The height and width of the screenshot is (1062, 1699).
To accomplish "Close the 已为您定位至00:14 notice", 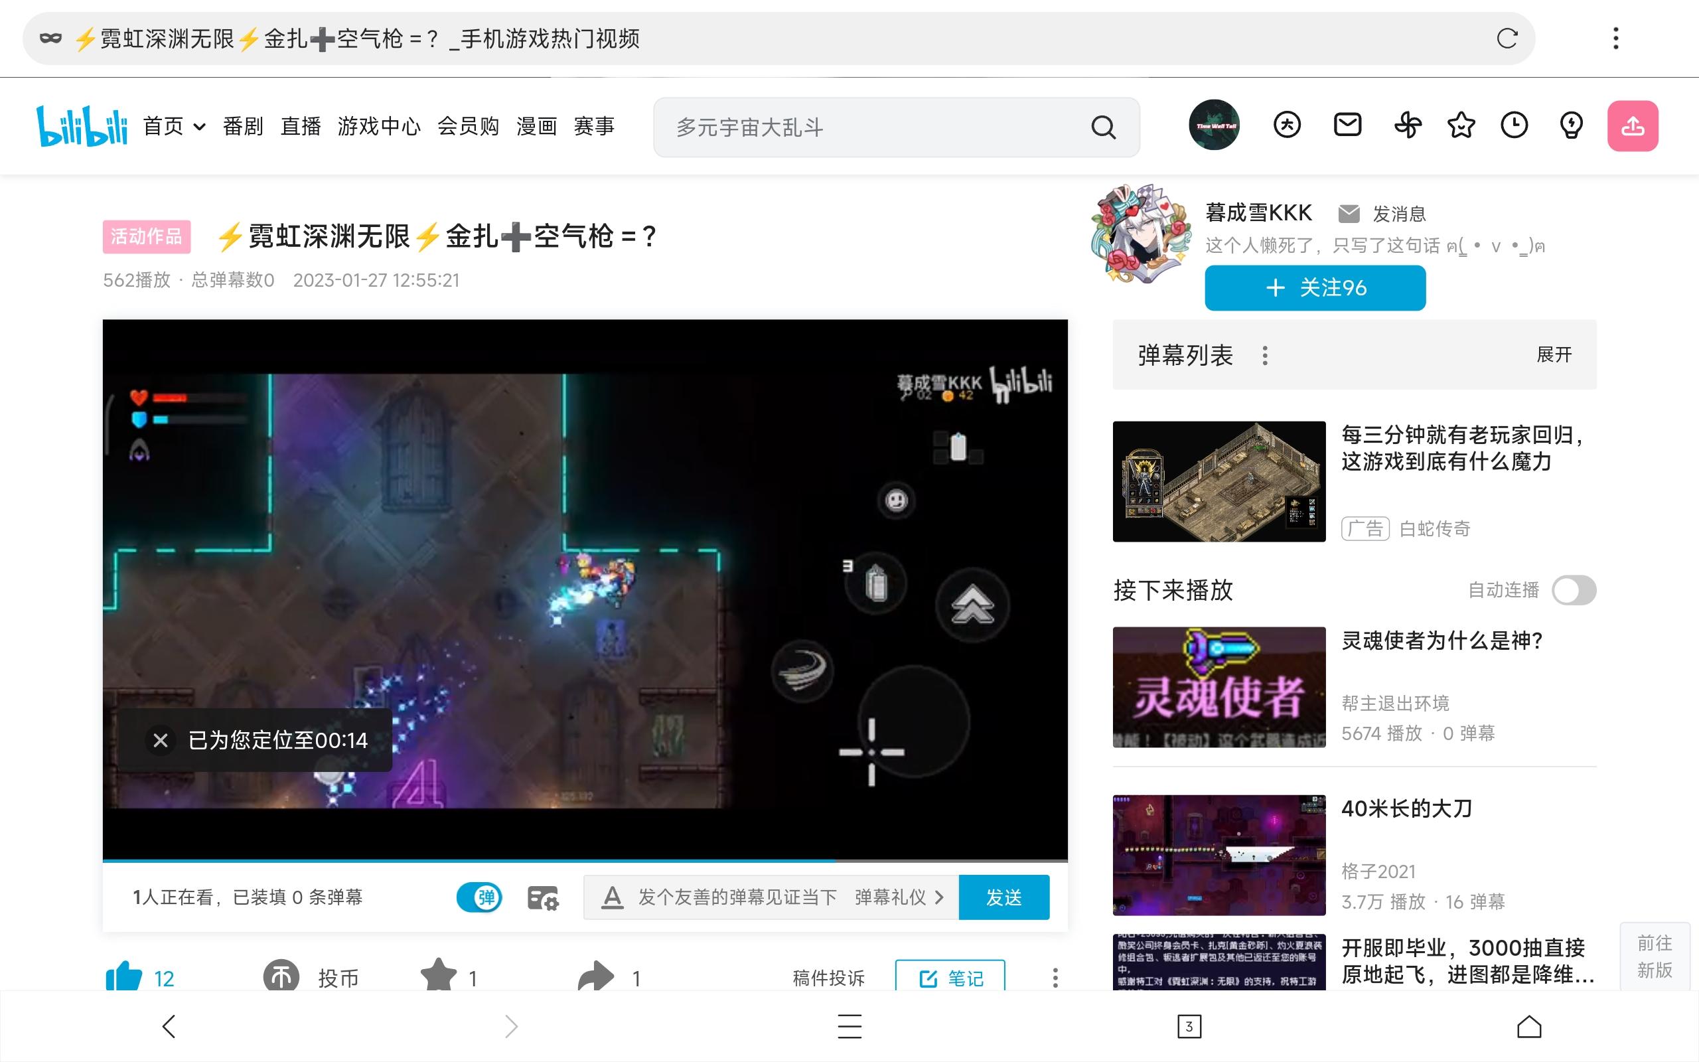I will [x=160, y=740].
